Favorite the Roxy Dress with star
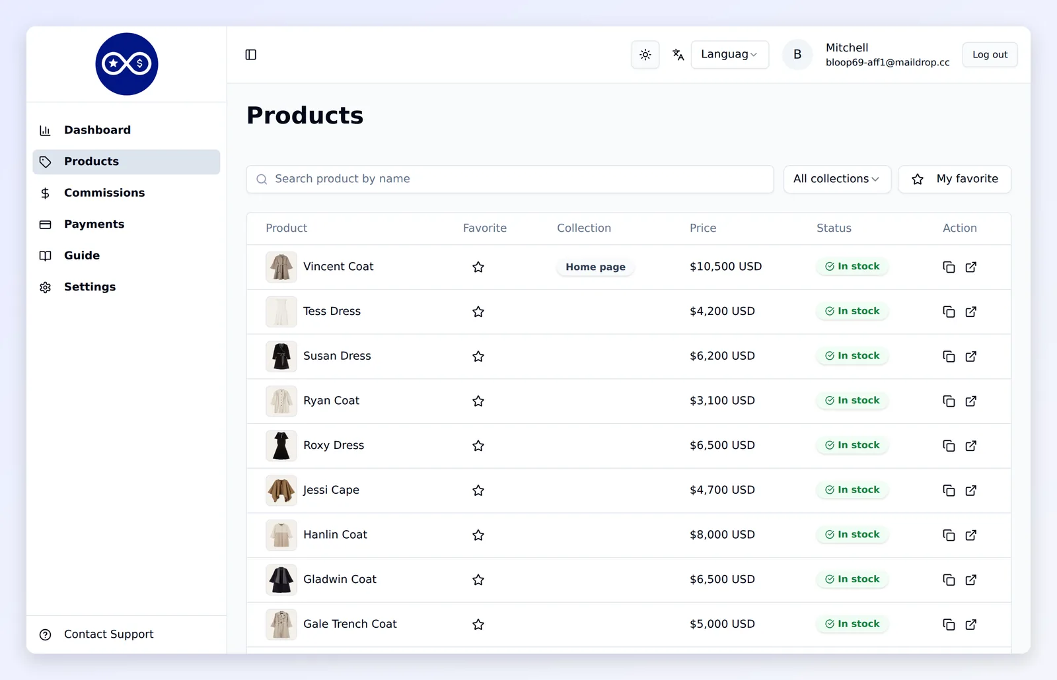1057x680 pixels. [478, 446]
